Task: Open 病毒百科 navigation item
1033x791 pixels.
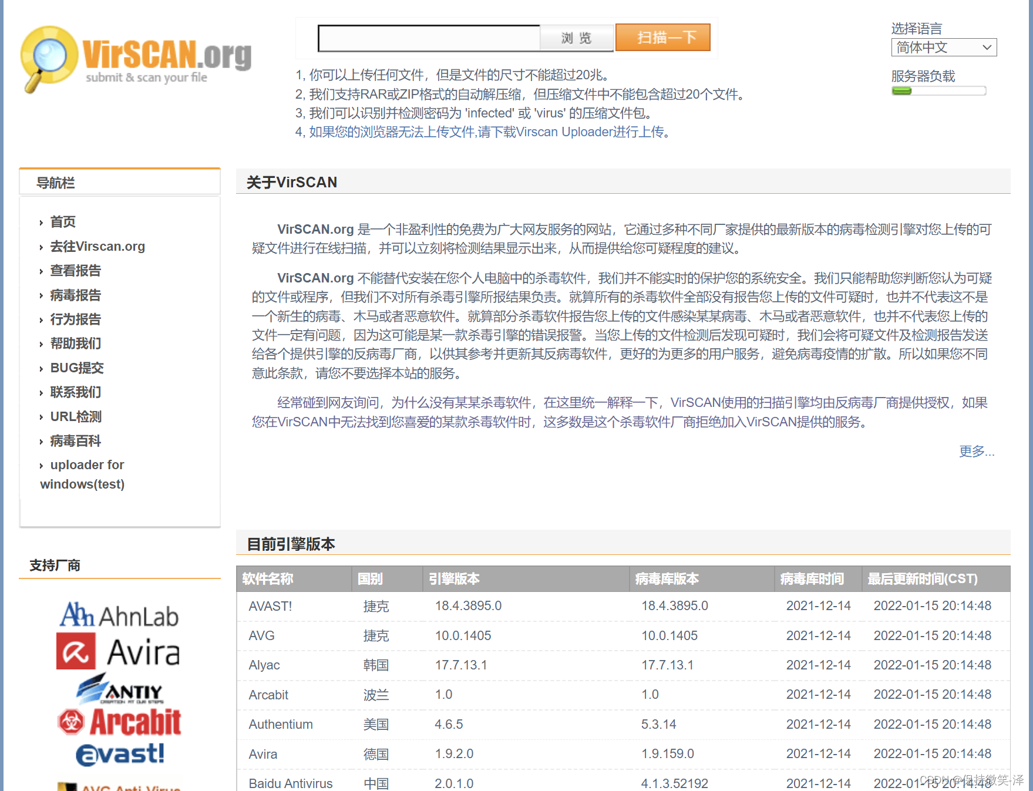Action: pyautogui.click(x=76, y=441)
